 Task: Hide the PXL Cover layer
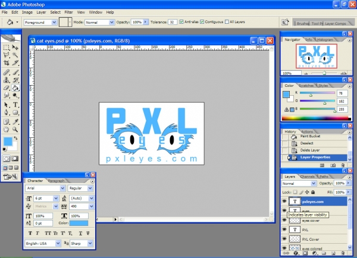click(284, 239)
